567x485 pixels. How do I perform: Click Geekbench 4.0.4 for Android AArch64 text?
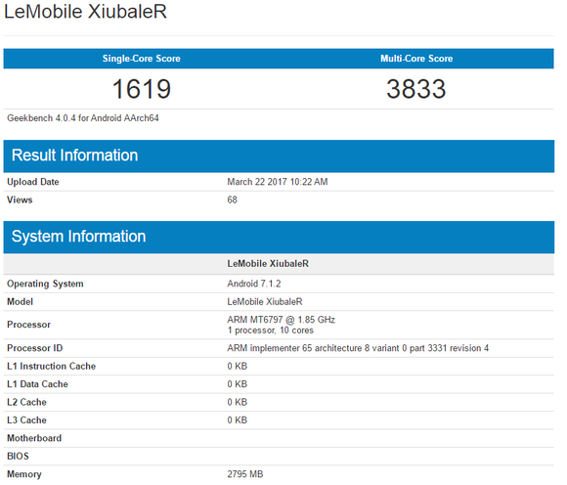click(83, 118)
